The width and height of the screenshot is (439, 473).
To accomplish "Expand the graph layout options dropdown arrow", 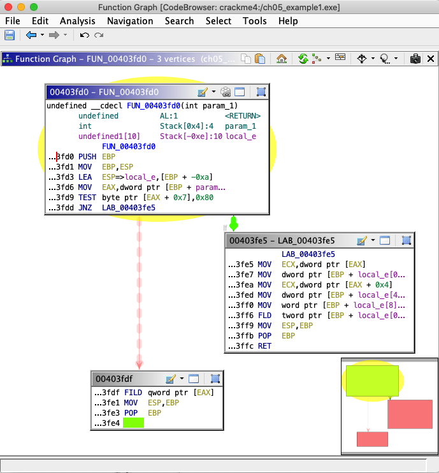I will click(x=328, y=59).
